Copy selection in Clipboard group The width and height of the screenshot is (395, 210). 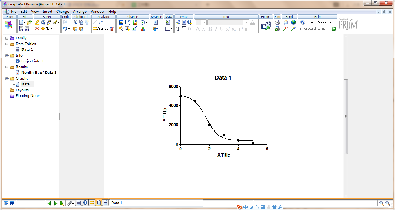pos(81,22)
